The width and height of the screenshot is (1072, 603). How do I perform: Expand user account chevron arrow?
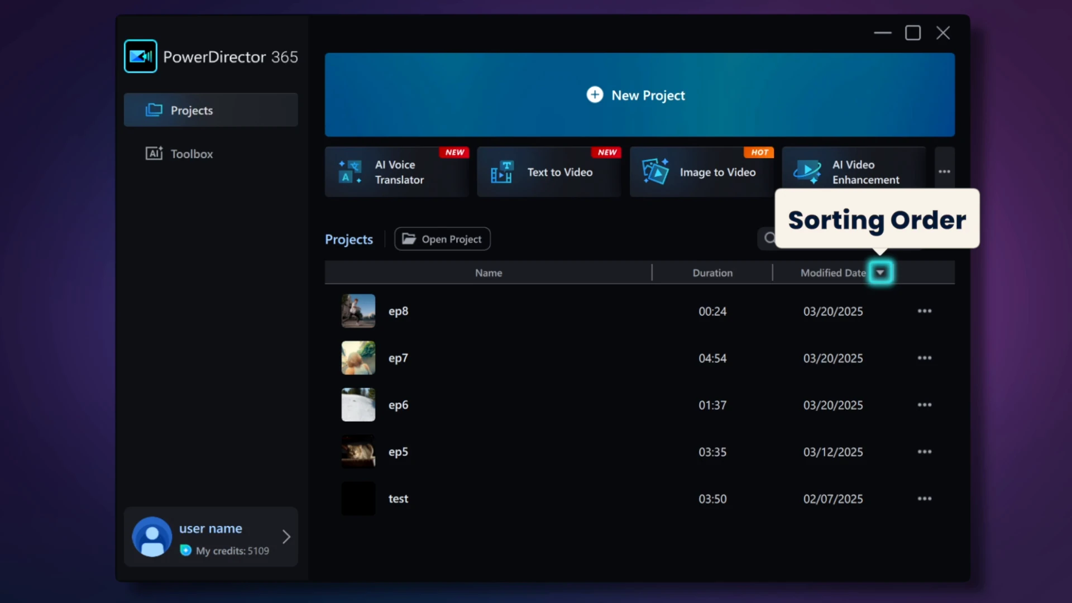286,537
